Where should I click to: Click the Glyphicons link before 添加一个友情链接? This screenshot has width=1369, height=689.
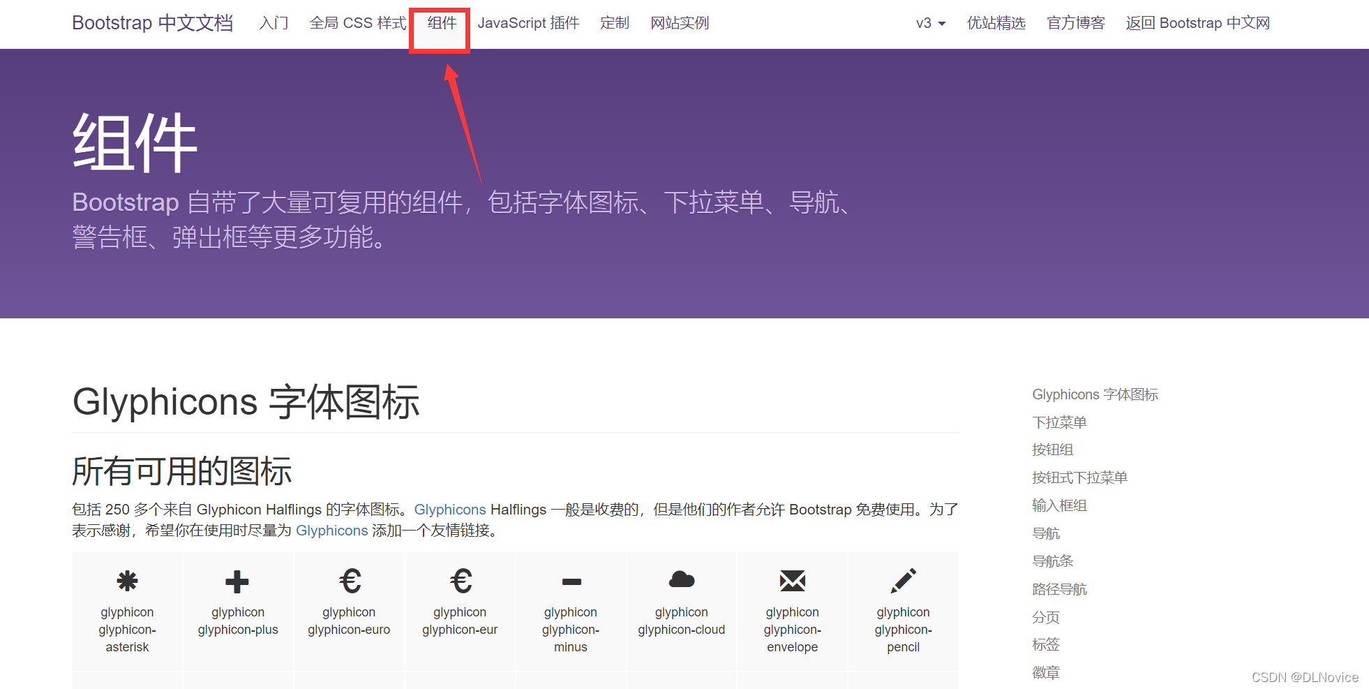click(x=331, y=531)
